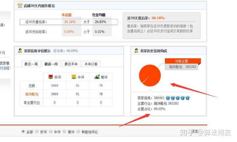Click the 服饰鞋包 row good review count 3969
The image size is (237, 142).
click(x=55, y=94)
